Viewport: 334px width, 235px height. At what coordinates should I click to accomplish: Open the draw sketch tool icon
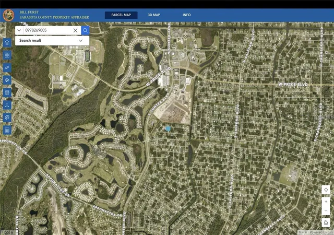point(7,80)
